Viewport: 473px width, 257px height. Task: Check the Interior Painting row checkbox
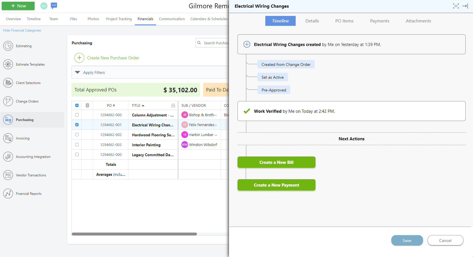[77, 145]
